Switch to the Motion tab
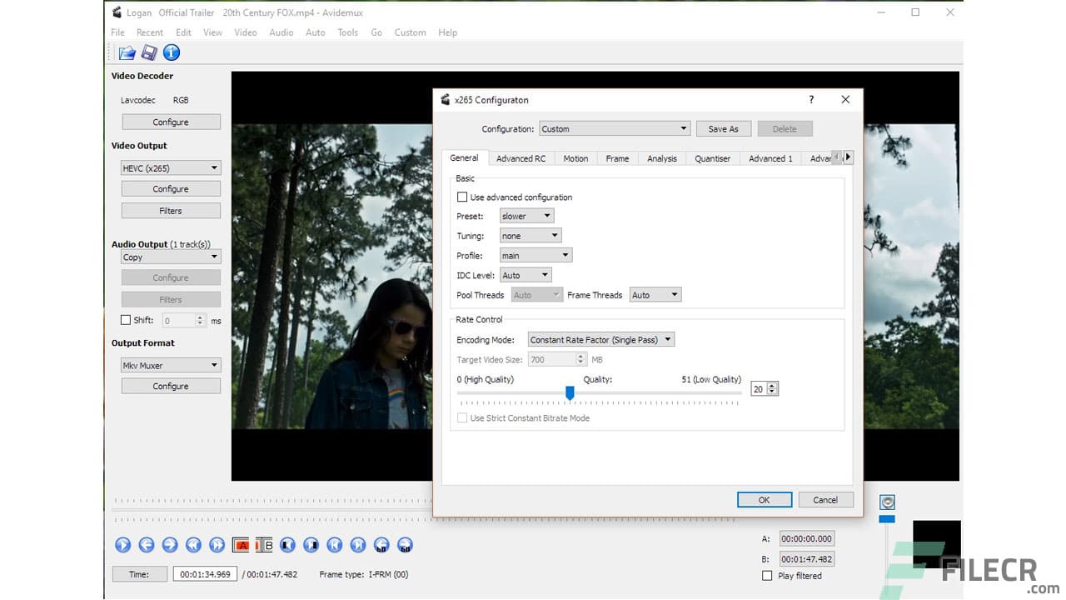The image size is (1066, 600). coord(575,157)
